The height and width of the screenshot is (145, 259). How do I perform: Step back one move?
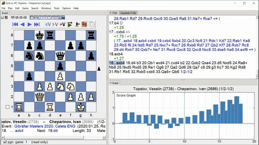point(23,25)
